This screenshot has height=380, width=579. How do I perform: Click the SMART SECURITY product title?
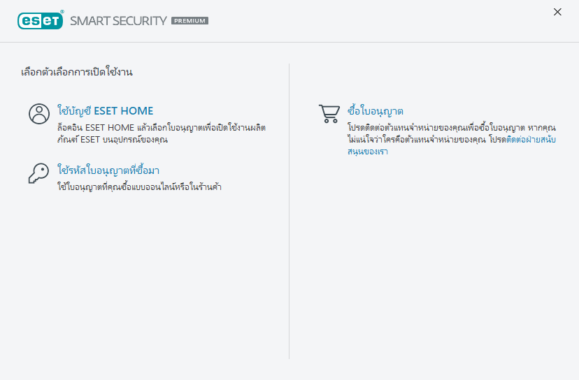(118, 21)
